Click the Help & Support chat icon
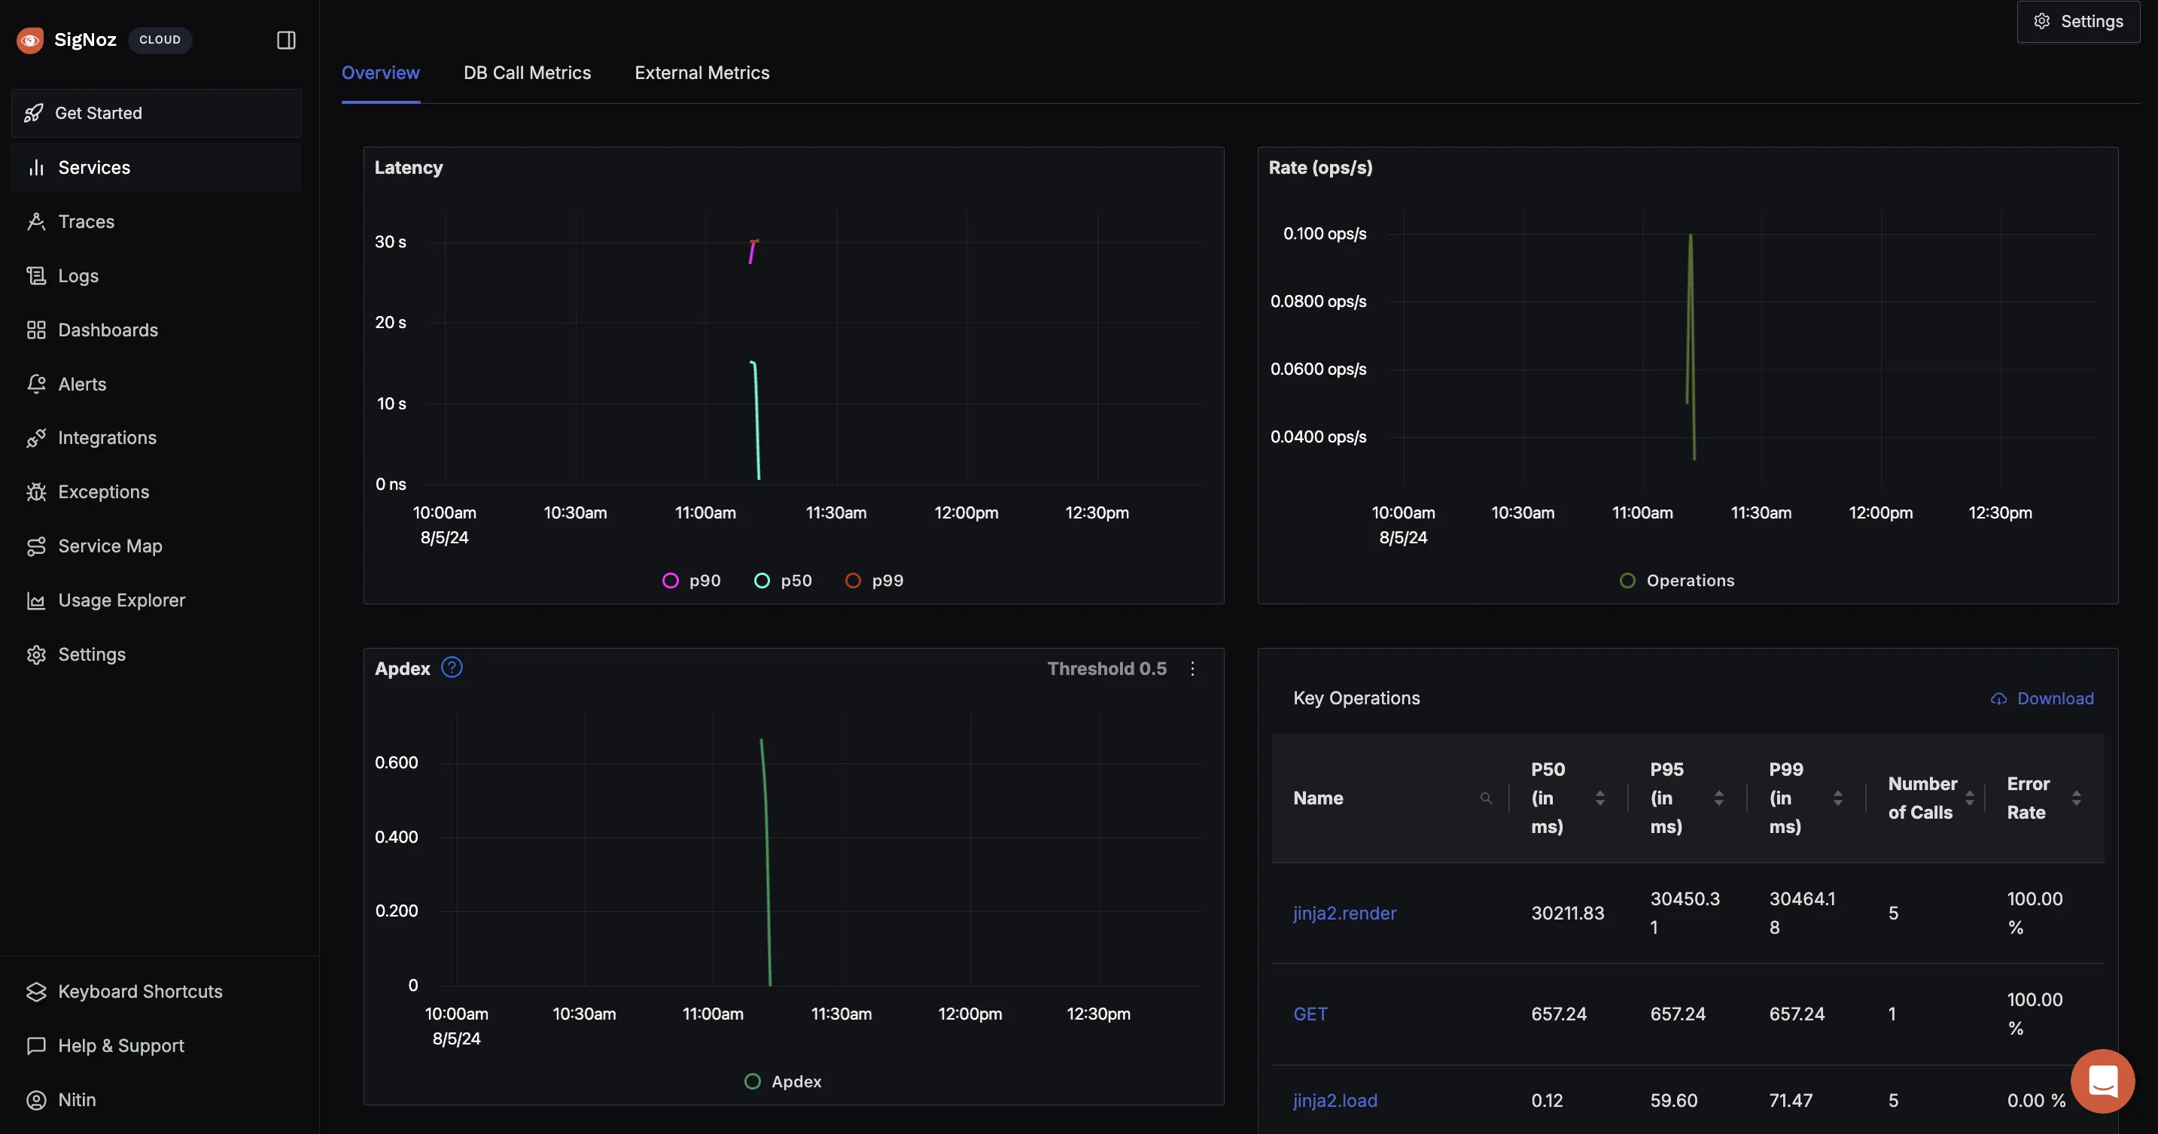Viewport: 2158px width, 1134px height. (36, 1045)
